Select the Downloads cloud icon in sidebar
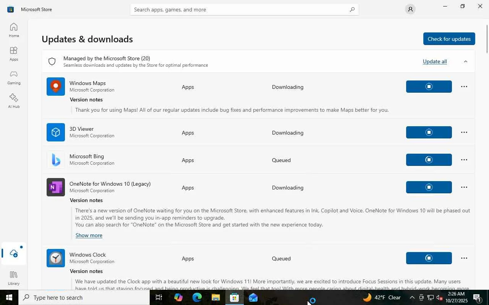The image size is (489, 305). (x=14, y=254)
